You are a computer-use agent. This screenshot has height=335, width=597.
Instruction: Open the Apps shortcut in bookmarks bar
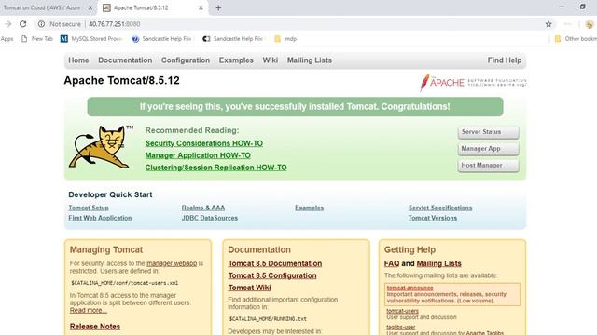[7, 39]
